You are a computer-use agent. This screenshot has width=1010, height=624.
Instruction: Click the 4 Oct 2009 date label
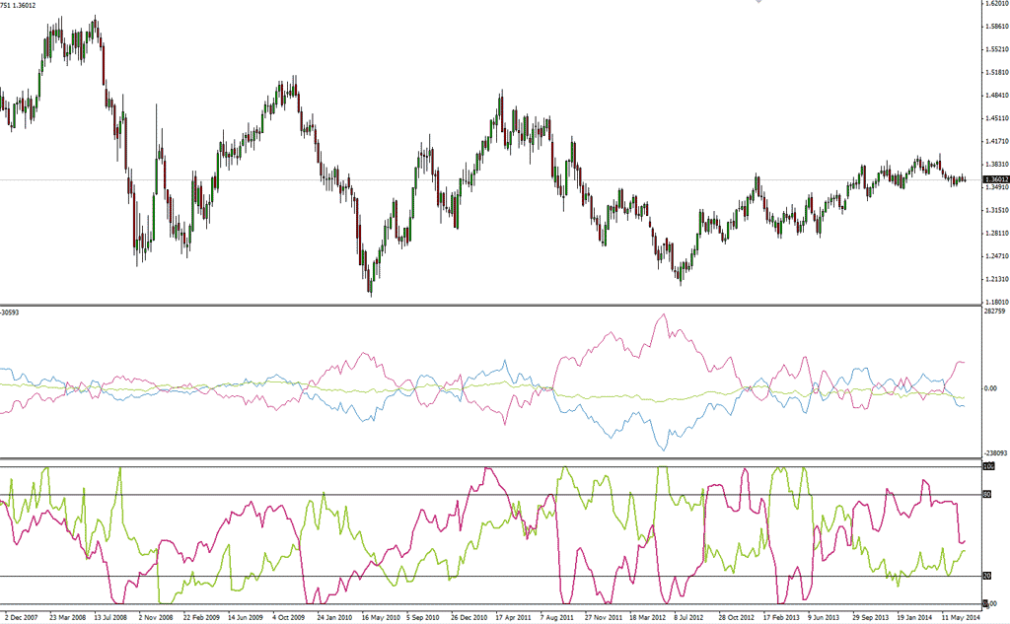tap(289, 617)
